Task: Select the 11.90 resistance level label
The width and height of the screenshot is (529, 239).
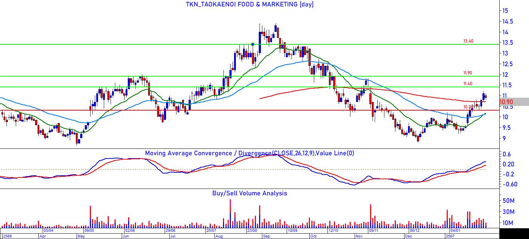Action: tap(467, 73)
